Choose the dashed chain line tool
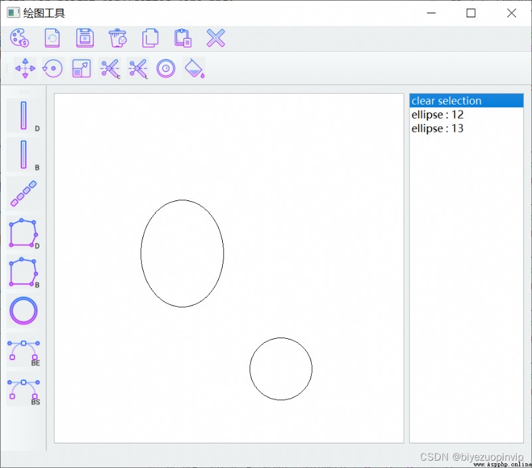Screen dimensions: 532x468 [24, 194]
